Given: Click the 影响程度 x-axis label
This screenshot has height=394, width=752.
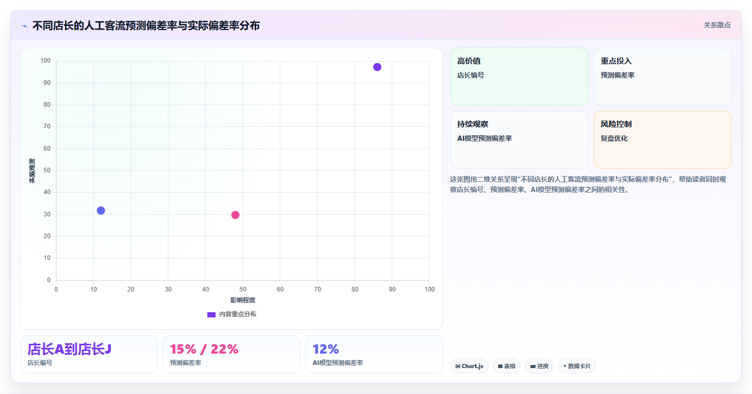Looking at the screenshot, I should 243,300.
